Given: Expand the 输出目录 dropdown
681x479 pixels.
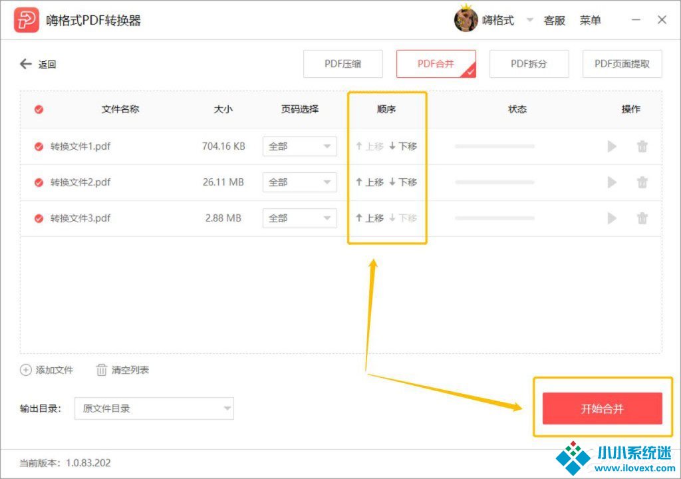Looking at the screenshot, I should pos(154,408).
